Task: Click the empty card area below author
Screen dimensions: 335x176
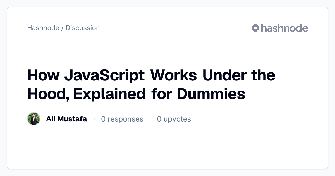Action: [x=167, y=147]
